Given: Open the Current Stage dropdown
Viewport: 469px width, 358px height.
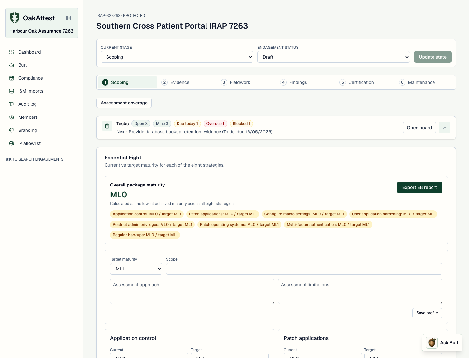Looking at the screenshot, I should [177, 57].
